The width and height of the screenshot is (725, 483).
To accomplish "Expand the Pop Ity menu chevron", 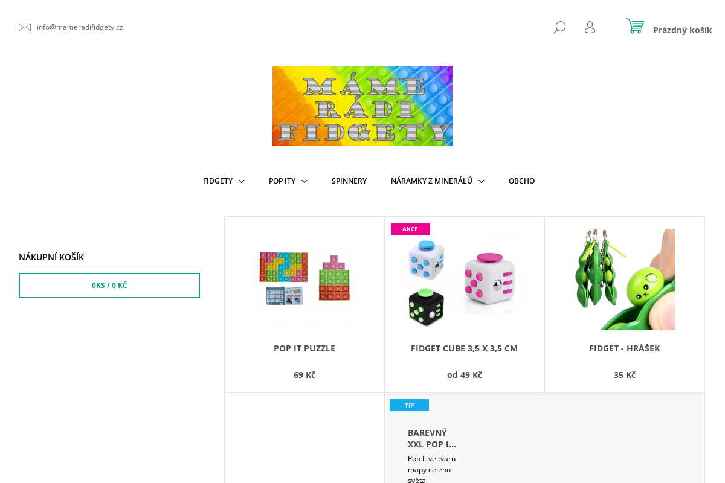I will (304, 181).
